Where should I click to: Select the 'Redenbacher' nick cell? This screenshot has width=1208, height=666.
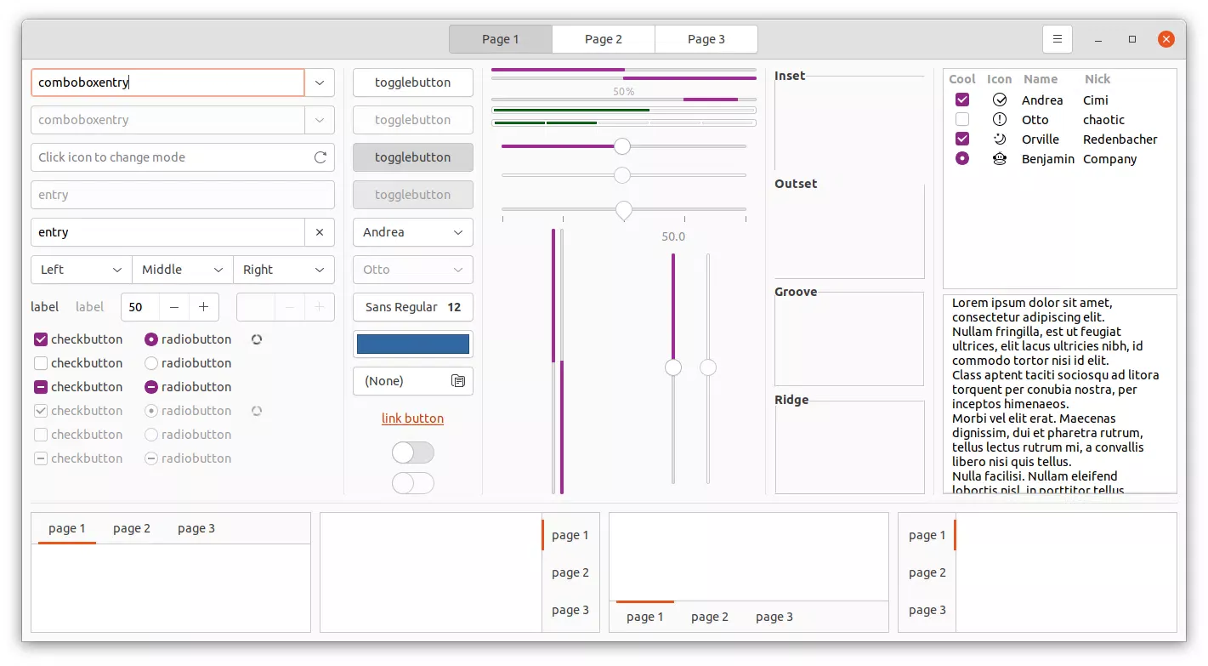(1120, 139)
